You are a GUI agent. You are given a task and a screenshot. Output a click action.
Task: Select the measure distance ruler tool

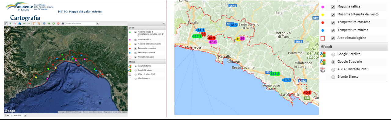click(x=34, y=23)
